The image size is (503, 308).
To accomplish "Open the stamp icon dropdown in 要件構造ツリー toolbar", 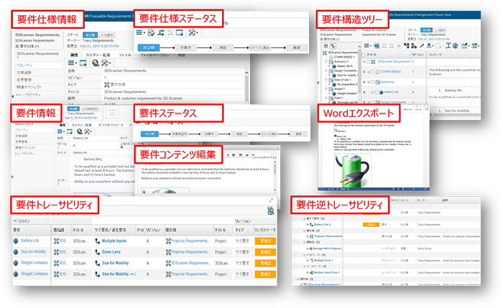I will pos(429,46).
